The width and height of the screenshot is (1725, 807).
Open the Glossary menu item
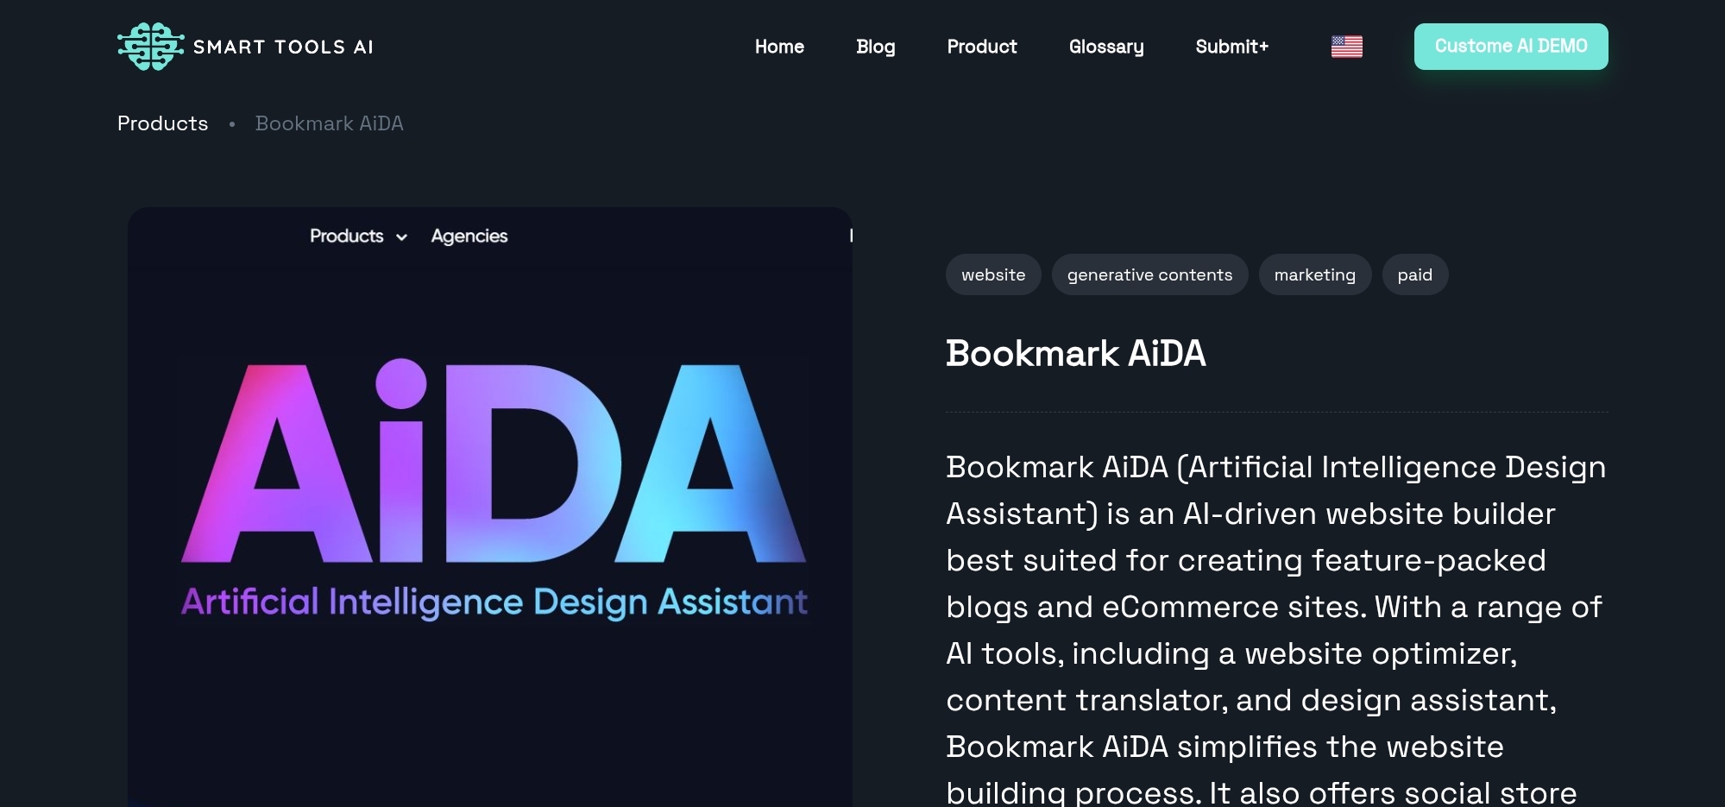coord(1106,47)
